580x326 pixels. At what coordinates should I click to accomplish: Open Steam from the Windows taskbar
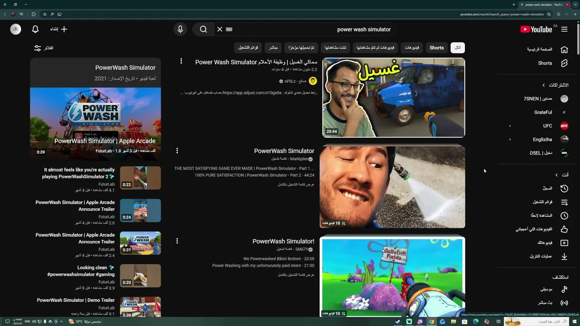point(398,321)
